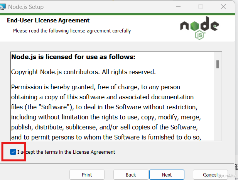The height and width of the screenshot is (180, 238).
Task: Close the Node.js Setup dialog
Action: click(223, 7)
